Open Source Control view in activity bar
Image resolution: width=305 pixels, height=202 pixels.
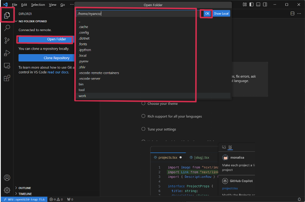pos(7,40)
